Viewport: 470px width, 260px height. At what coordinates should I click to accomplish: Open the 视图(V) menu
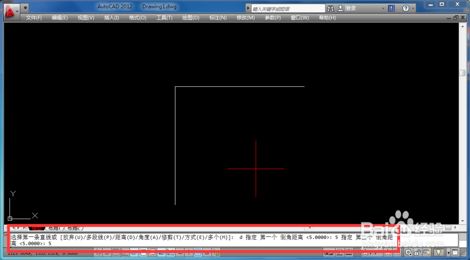pyautogui.click(x=86, y=18)
